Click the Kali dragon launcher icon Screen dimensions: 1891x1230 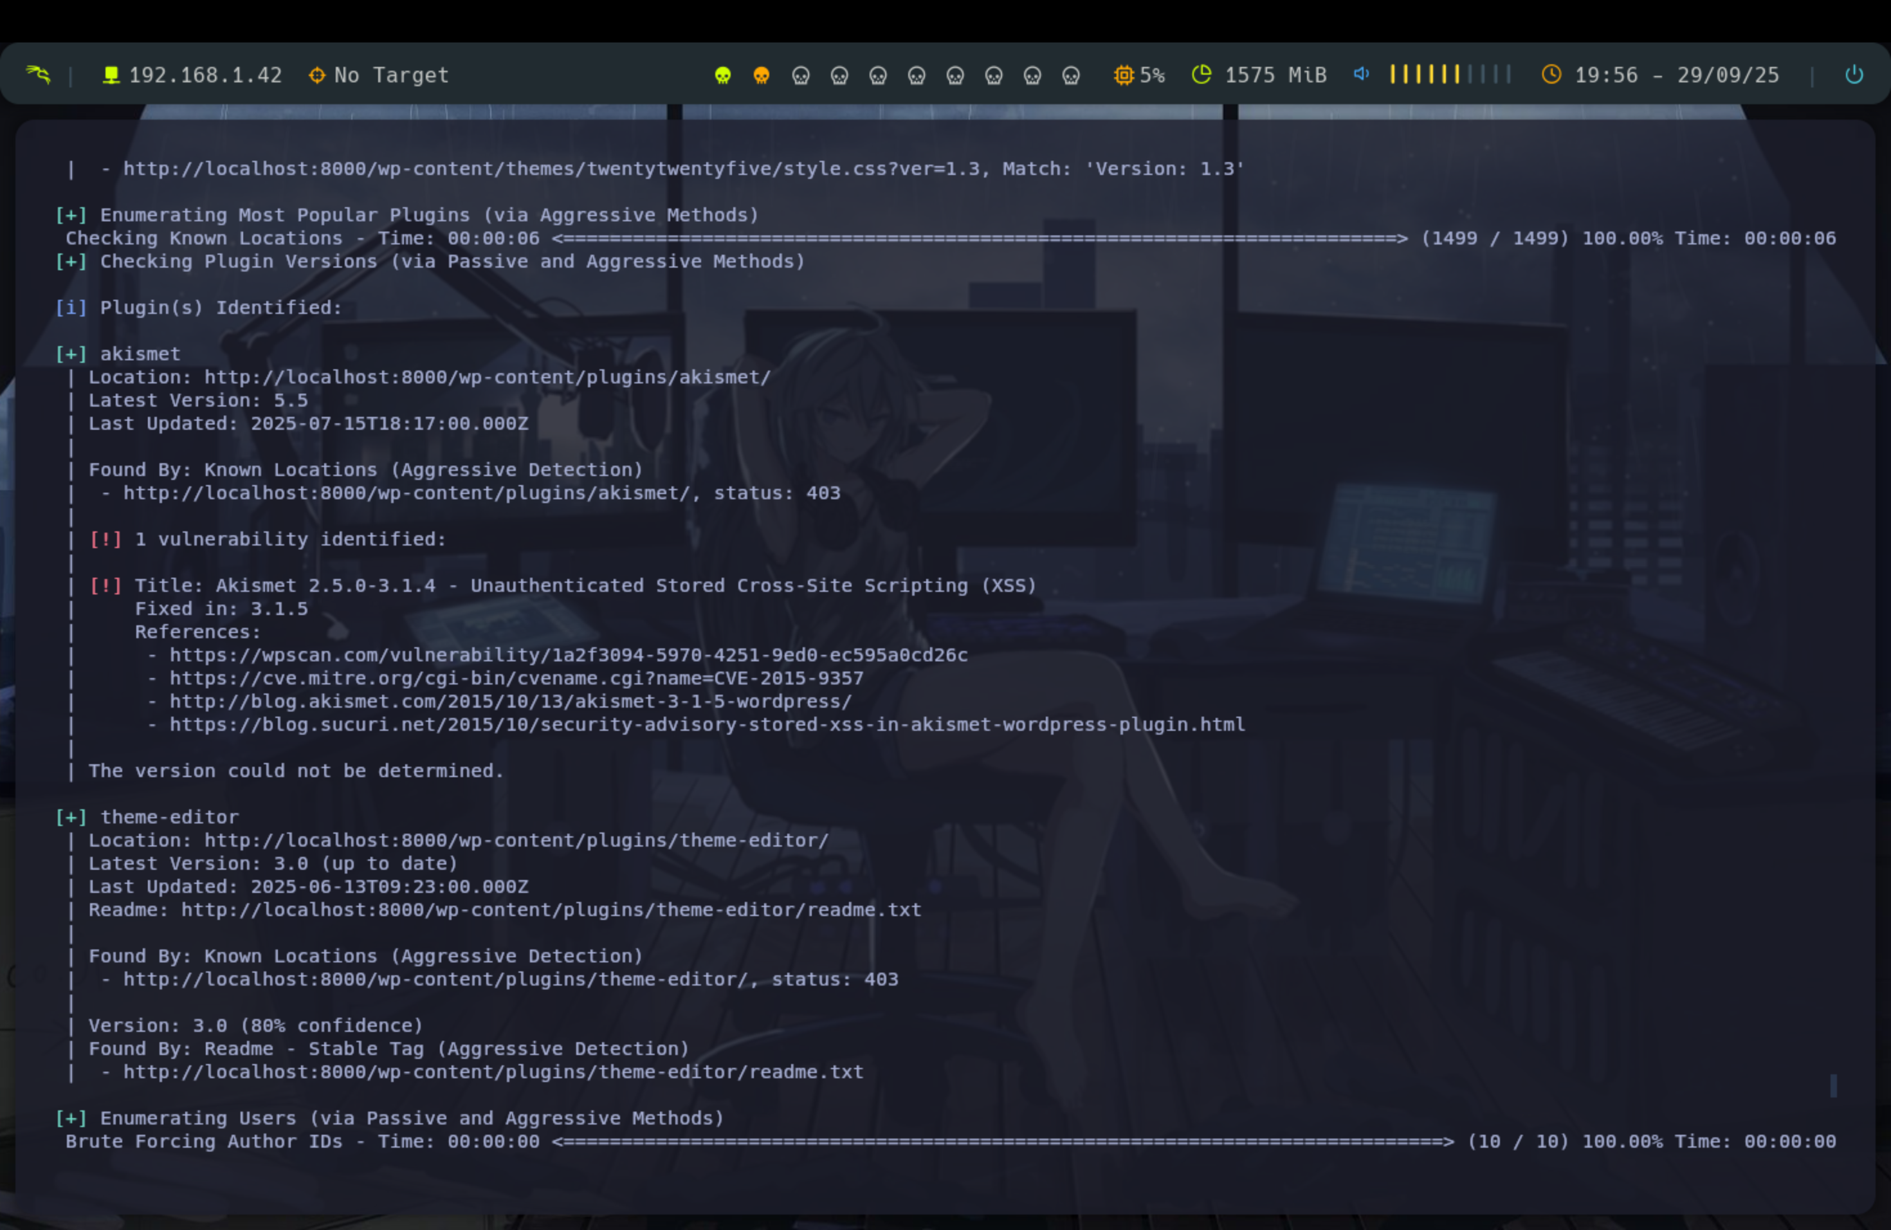tap(37, 75)
